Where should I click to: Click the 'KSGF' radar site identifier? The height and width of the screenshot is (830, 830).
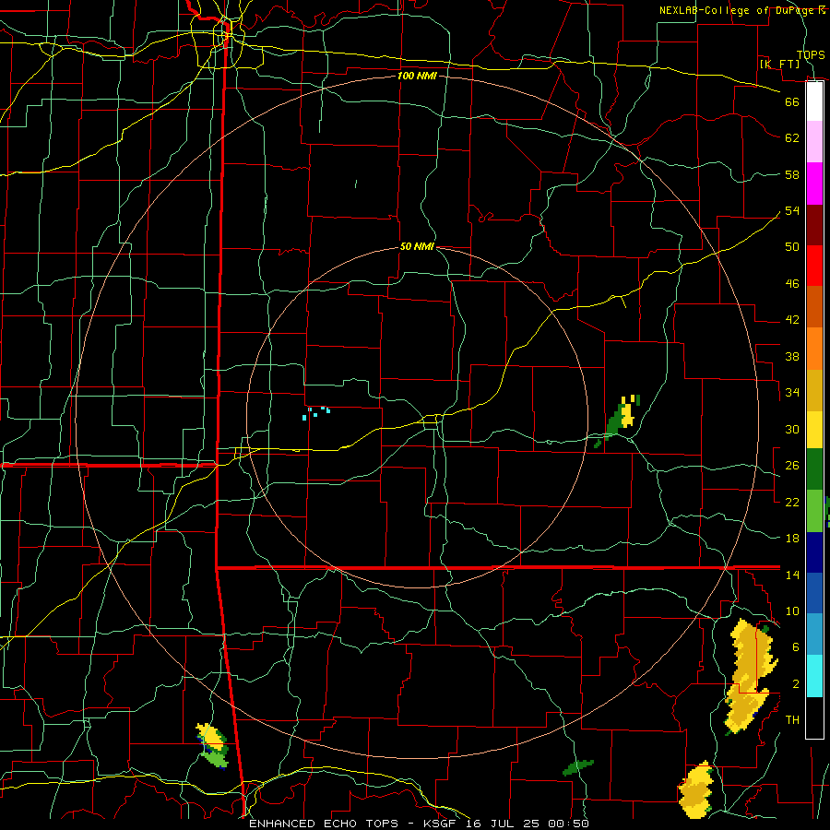439,824
